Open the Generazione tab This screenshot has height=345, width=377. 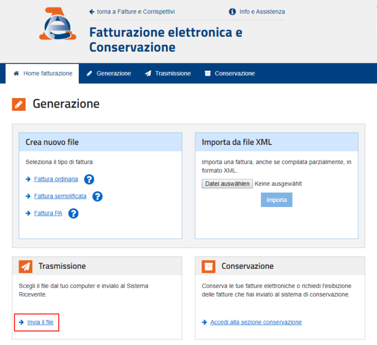(109, 73)
